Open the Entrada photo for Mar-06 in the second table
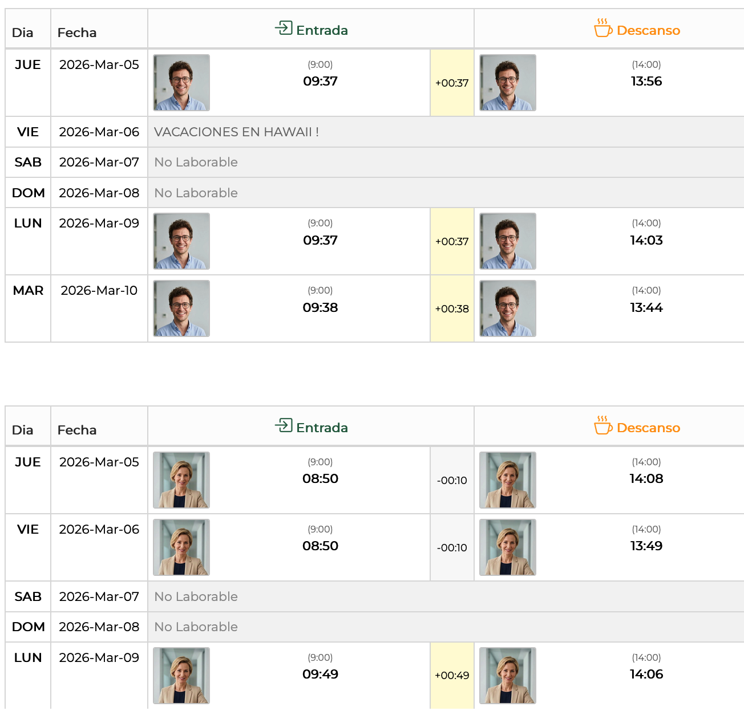This screenshot has height=715, width=744. [181, 547]
